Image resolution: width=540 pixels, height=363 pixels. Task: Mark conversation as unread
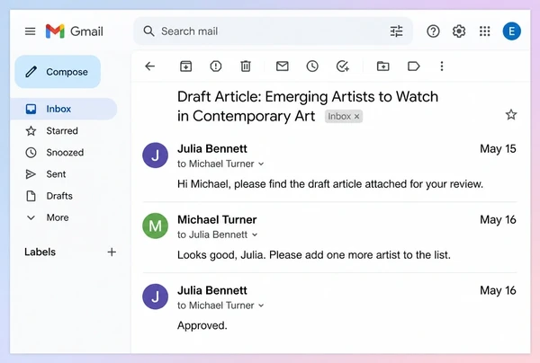283,66
